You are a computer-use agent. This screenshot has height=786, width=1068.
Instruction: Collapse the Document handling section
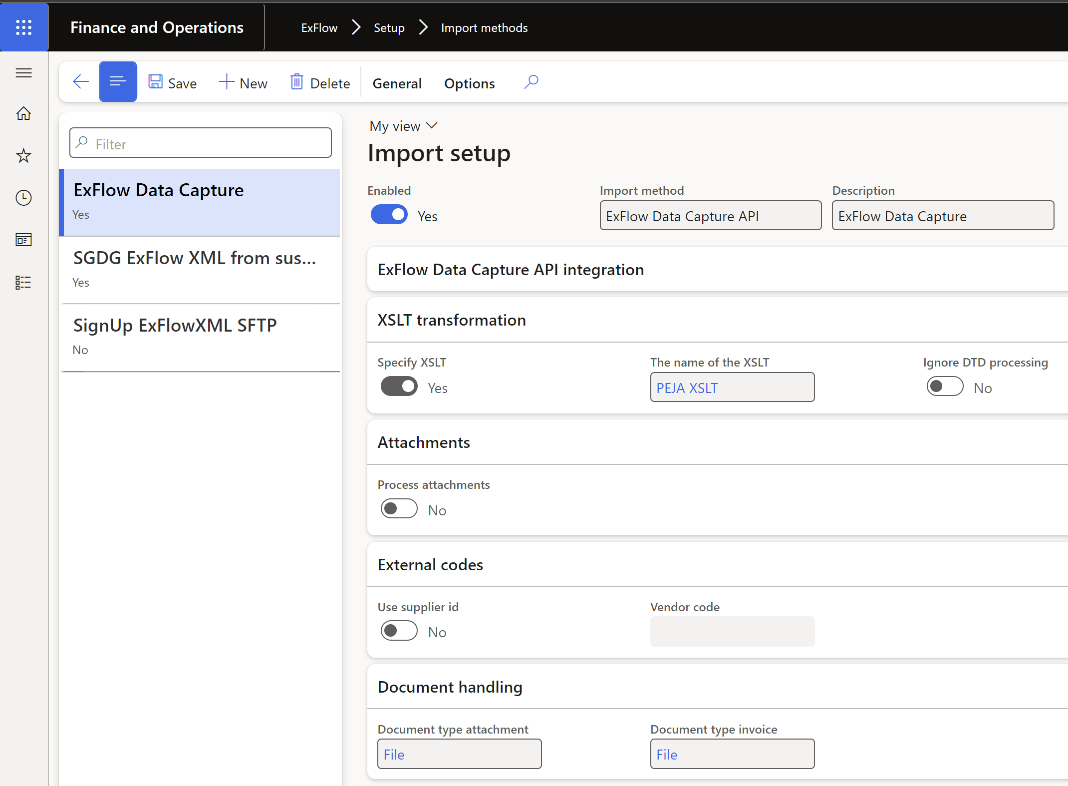click(x=717, y=687)
